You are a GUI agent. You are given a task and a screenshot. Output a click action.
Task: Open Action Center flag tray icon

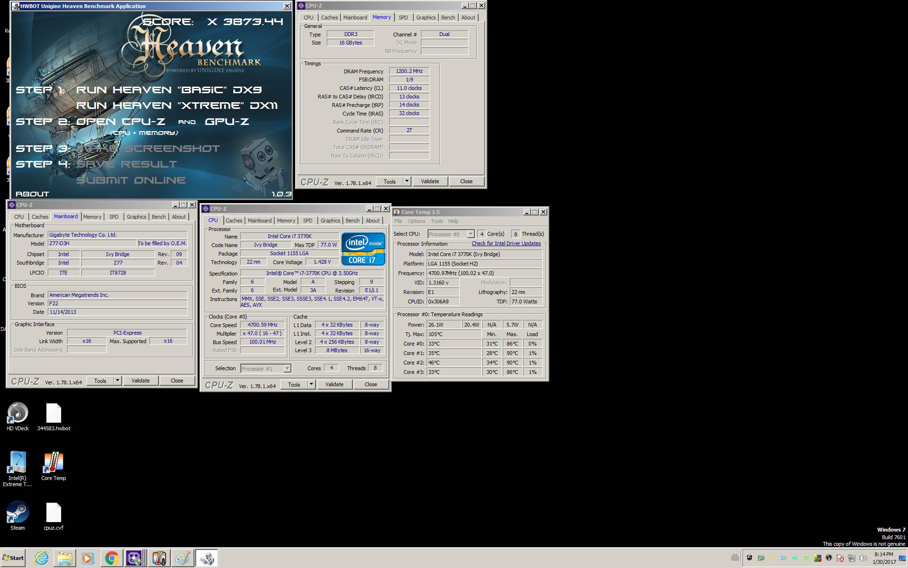point(840,558)
